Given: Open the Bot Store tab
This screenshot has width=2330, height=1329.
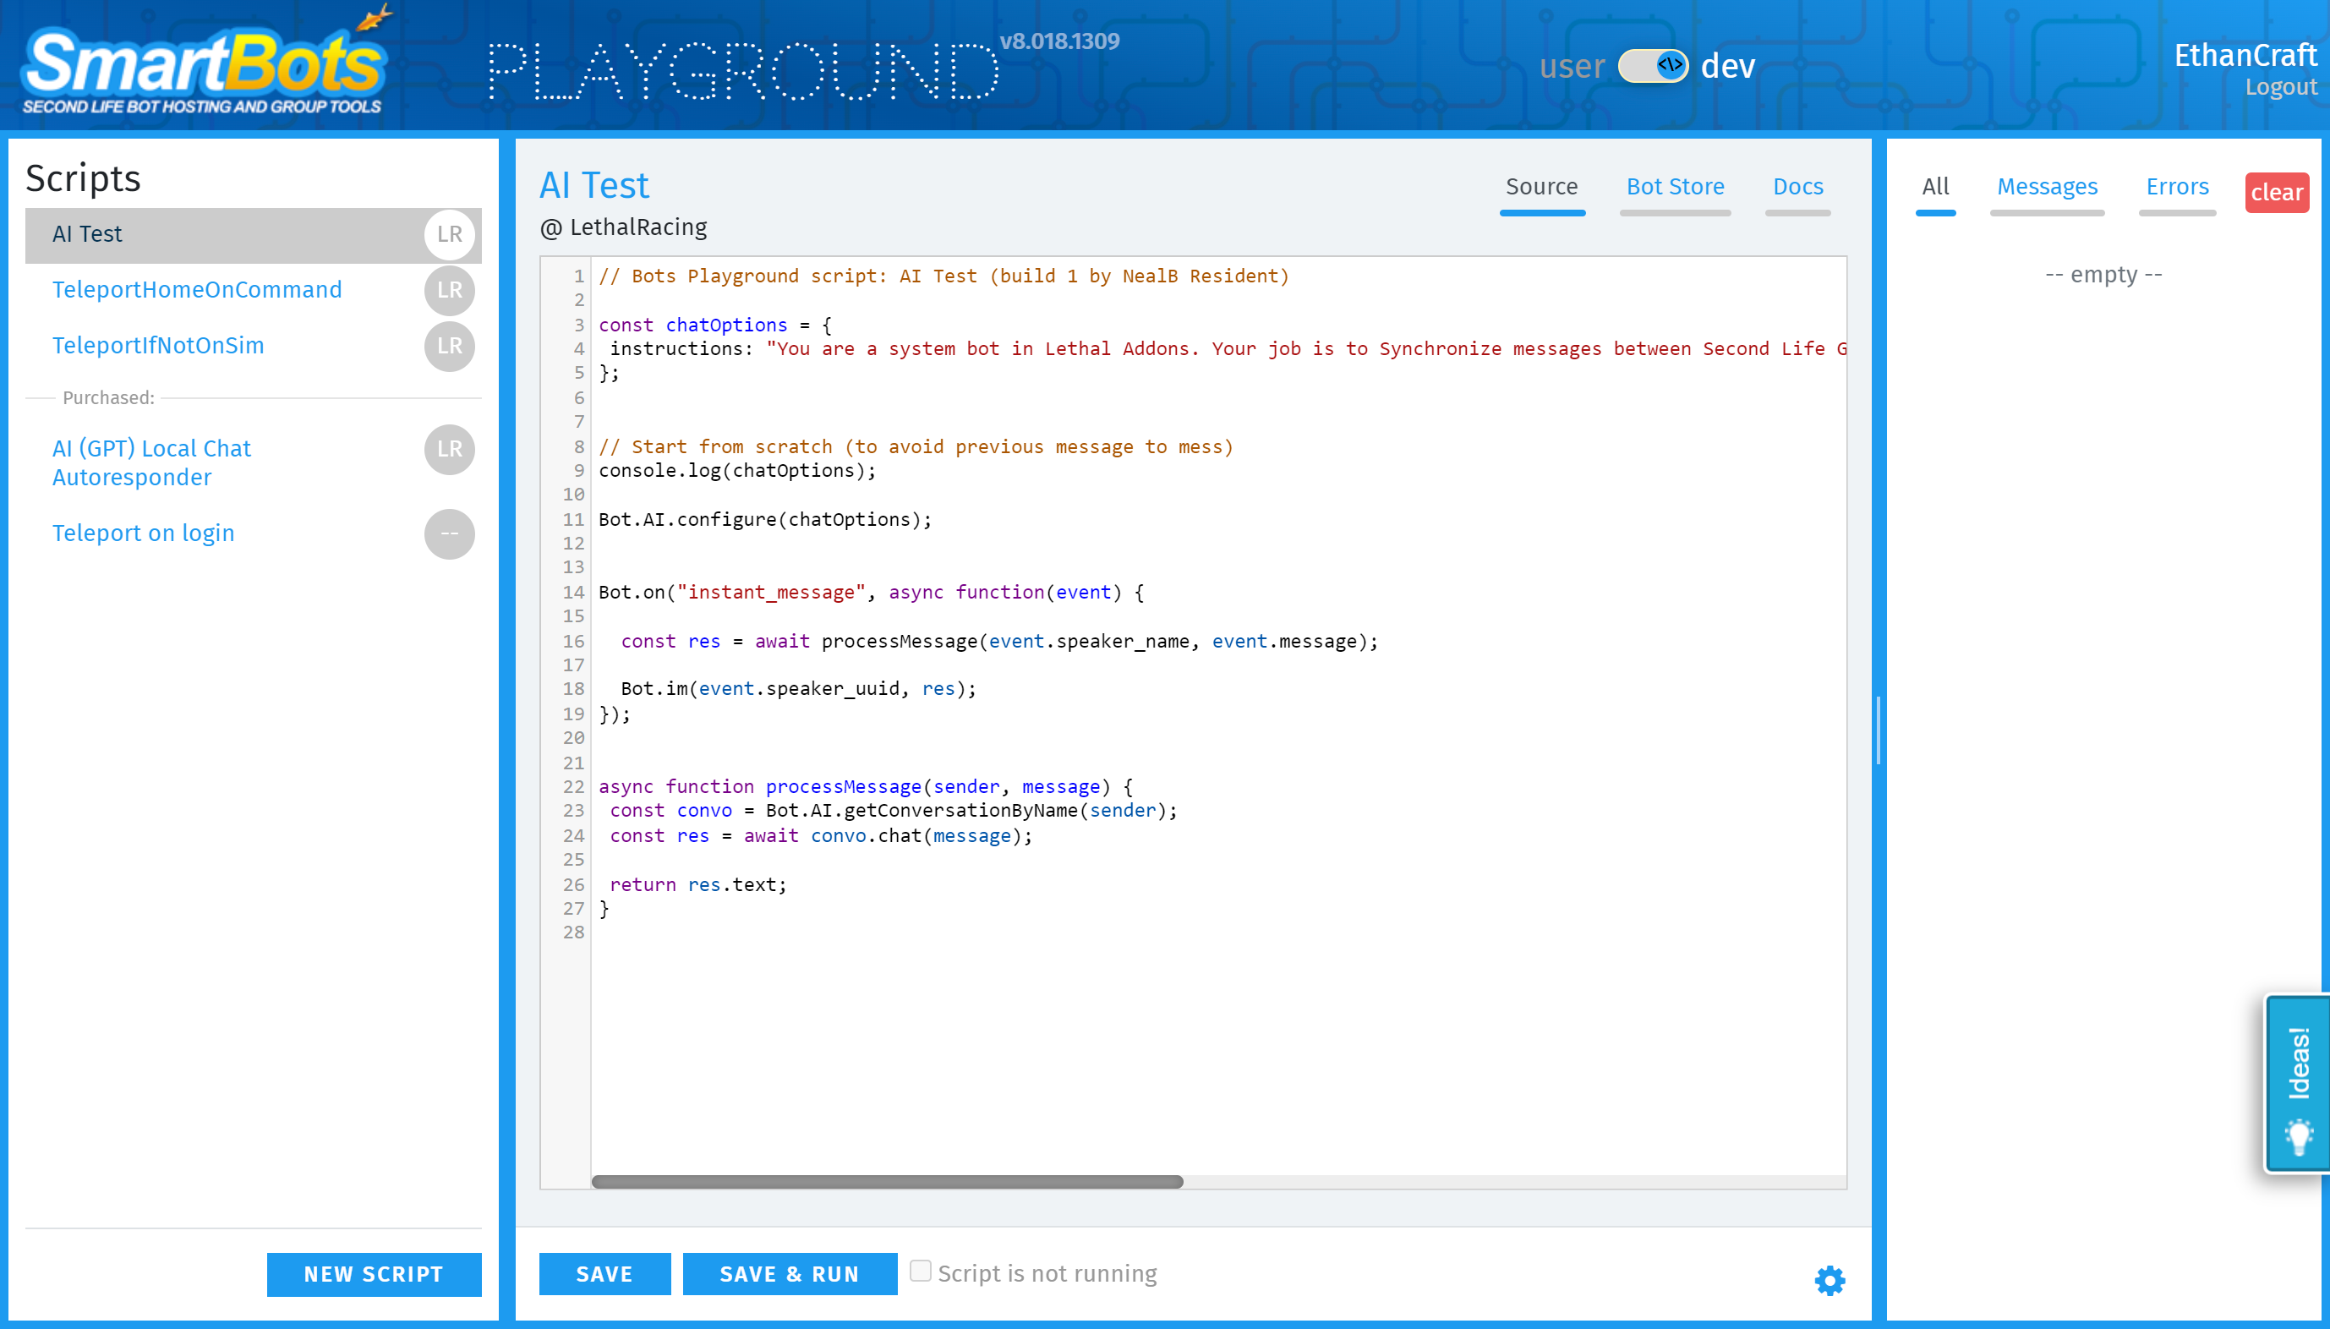Looking at the screenshot, I should click(x=1675, y=187).
